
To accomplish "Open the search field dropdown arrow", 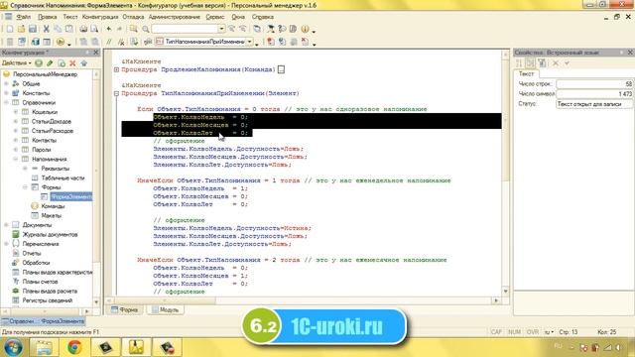I will (x=221, y=29).
